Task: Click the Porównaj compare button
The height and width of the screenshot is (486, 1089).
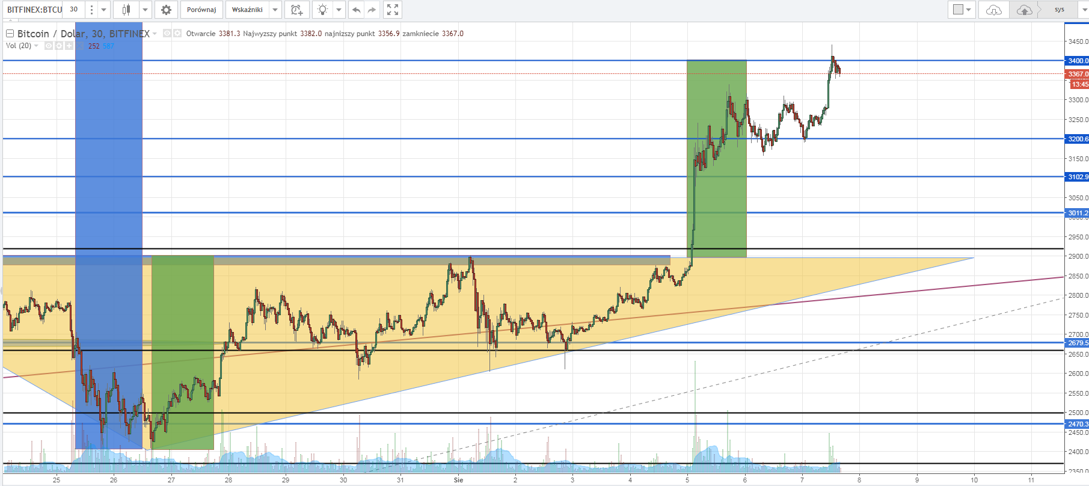Action: tap(201, 10)
